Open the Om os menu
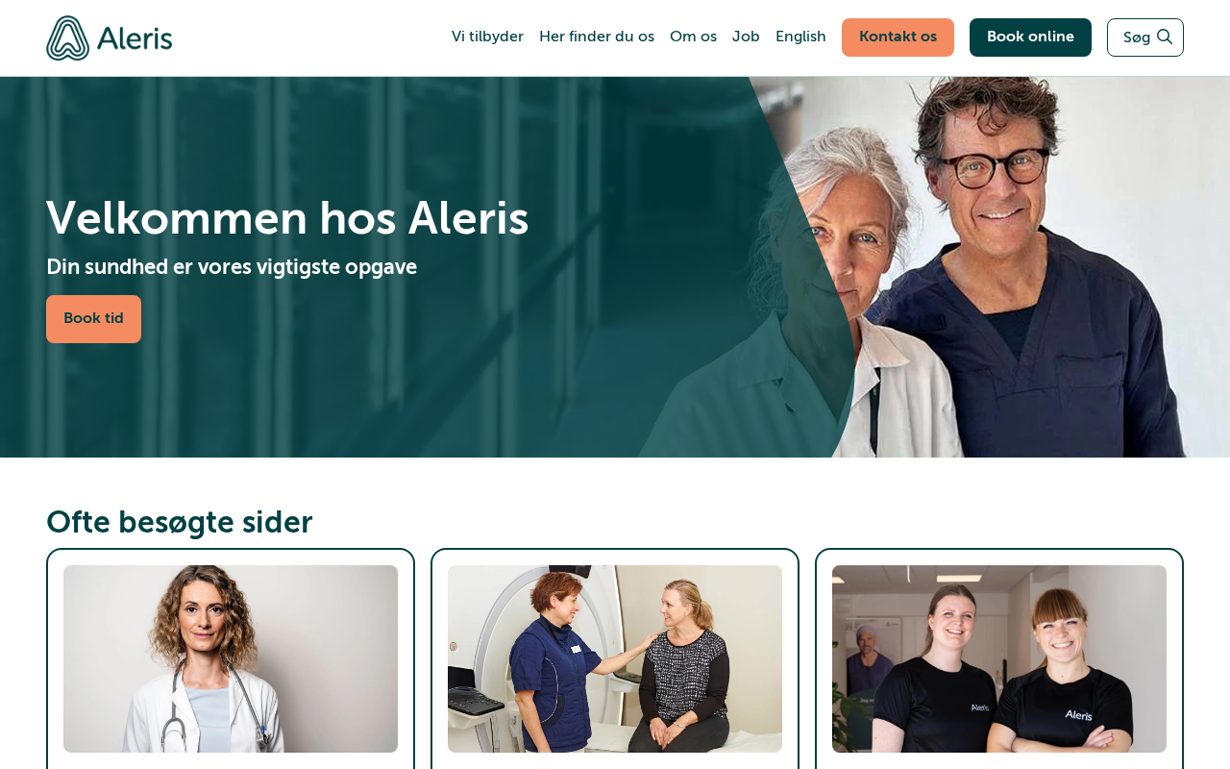 (693, 37)
